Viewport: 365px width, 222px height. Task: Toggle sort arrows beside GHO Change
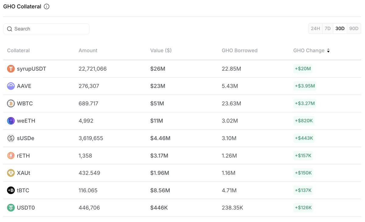point(328,51)
